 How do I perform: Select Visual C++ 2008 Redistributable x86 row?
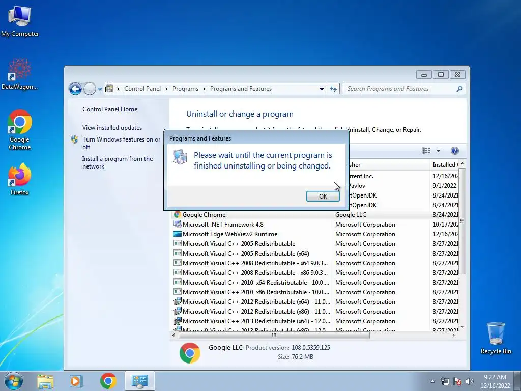click(315, 273)
